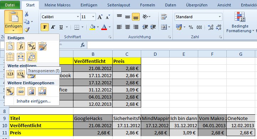Open font color dropdown arrow
The width and height of the screenshot is (257, 139).
click(110, 27)
